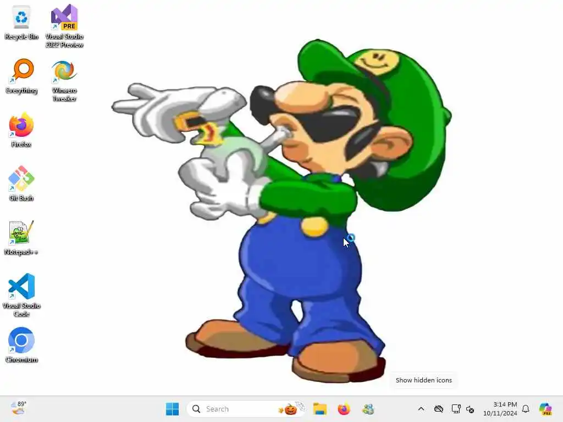Open the notifications bell icon
The image size is (563, 422).
click(x=526, y=409)
